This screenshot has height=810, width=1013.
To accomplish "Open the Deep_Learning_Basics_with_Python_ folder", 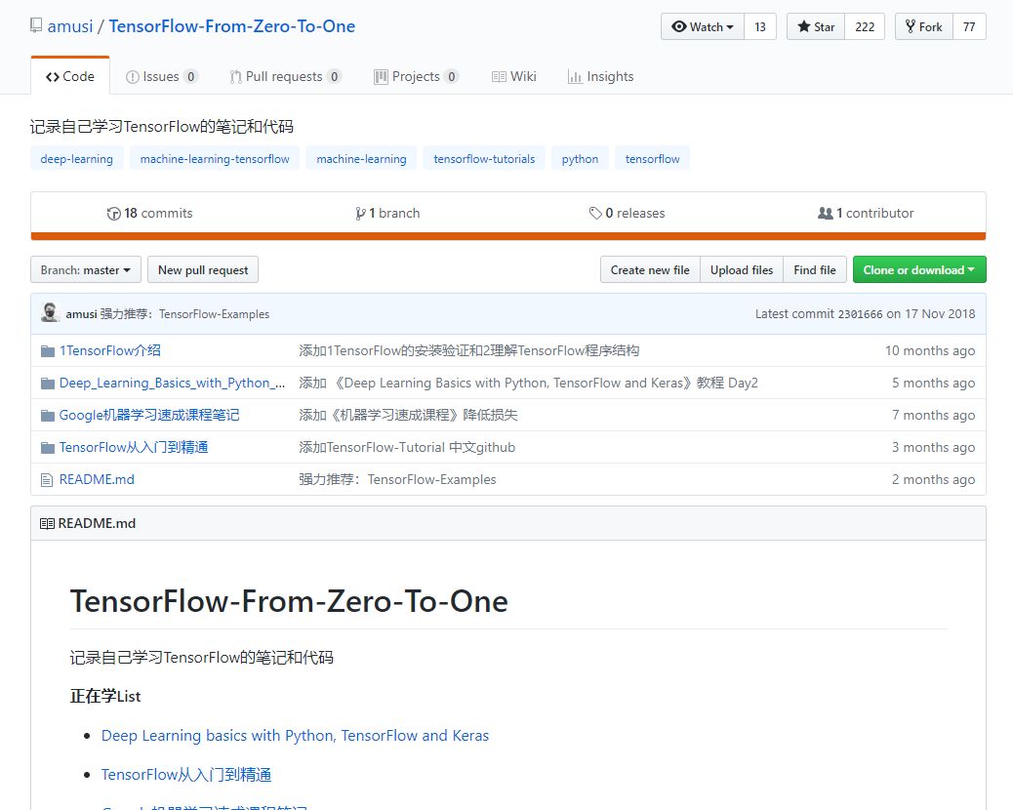I will click(x=172, y=383).
